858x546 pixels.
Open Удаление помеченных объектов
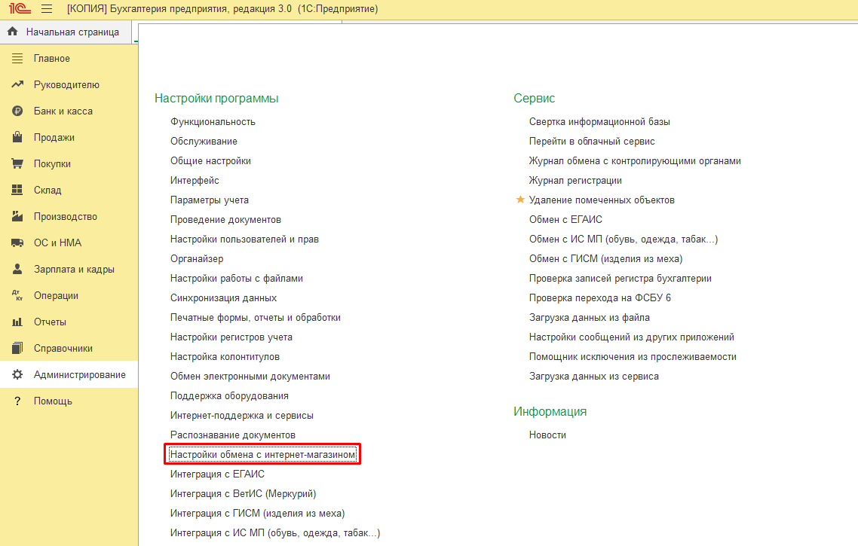(x=602, y=200)
